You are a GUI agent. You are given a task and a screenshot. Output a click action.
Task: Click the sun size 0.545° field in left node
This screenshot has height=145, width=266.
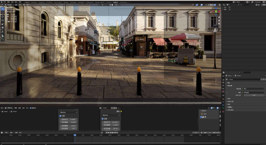point(69,119)
